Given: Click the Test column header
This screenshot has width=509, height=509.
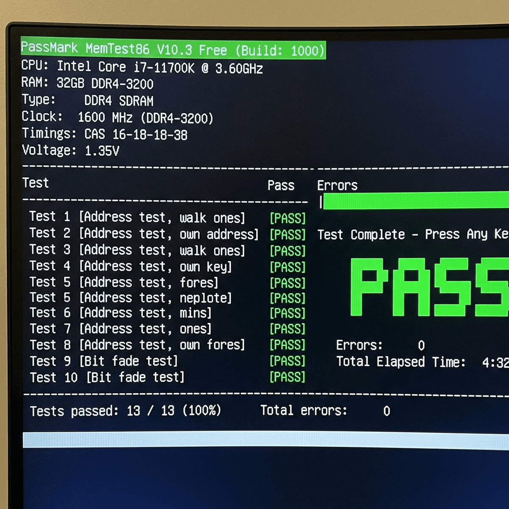Looking at the screenshot, I should coord(36,183).
